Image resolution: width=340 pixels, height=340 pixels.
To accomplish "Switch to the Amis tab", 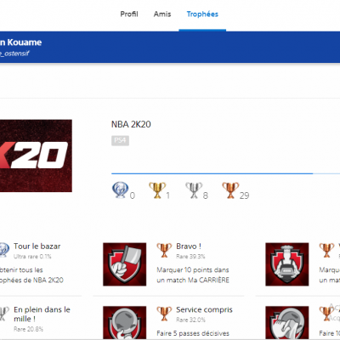I will click(162, 14).
